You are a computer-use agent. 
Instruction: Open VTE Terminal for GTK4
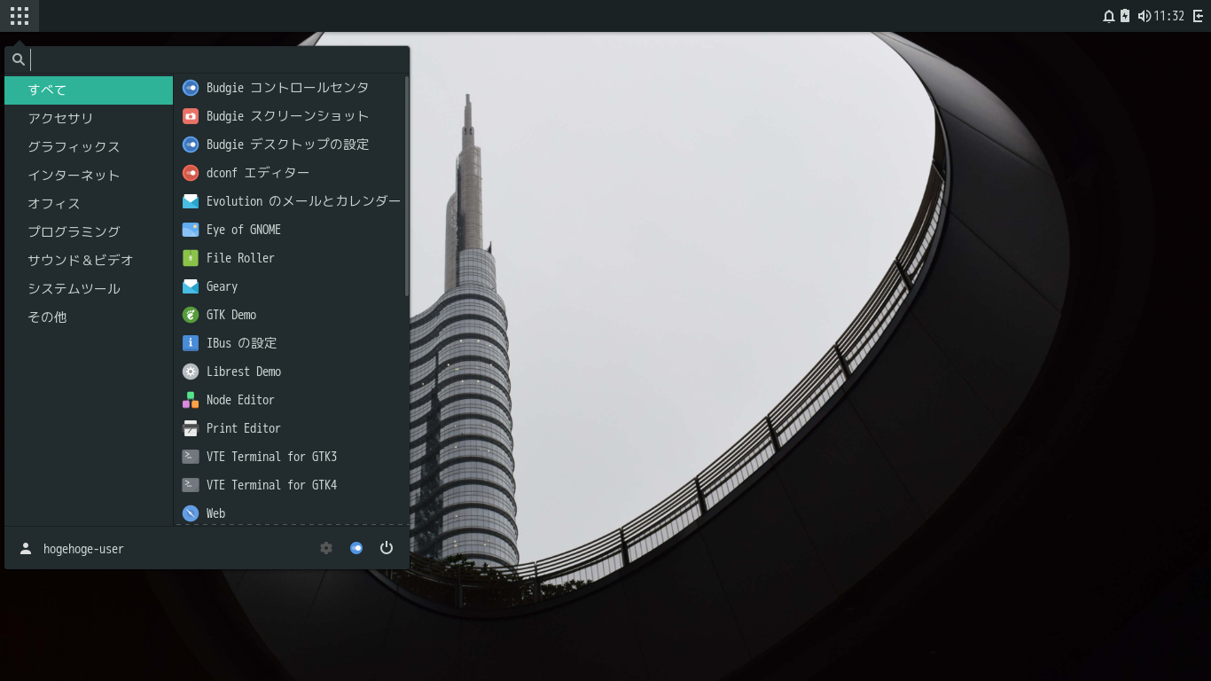[291, 485]
